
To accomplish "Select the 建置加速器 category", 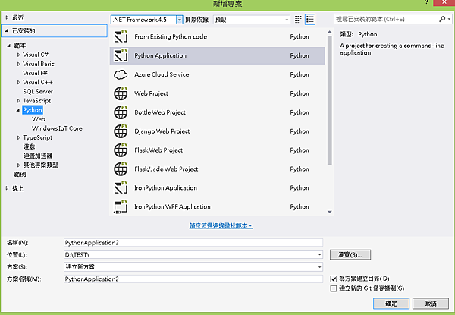I will [x=38, y=156].
